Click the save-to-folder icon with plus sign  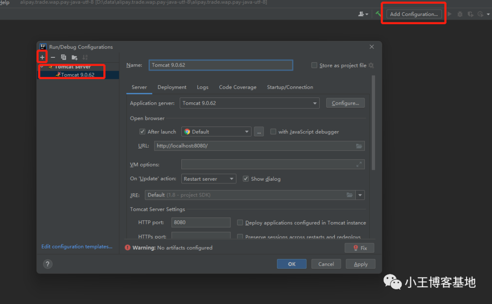tap(74, 57)
